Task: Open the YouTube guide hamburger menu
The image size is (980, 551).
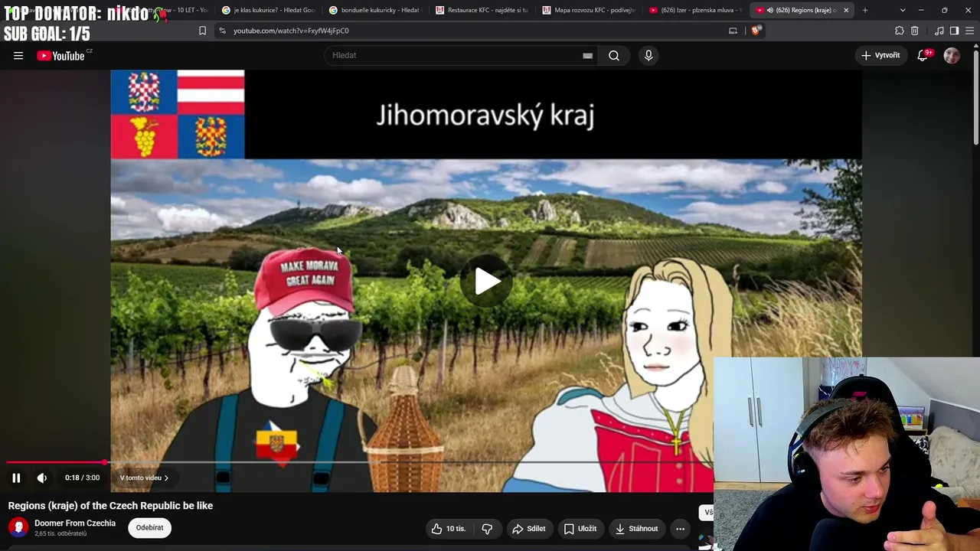Action: click(x=18, y=55)
